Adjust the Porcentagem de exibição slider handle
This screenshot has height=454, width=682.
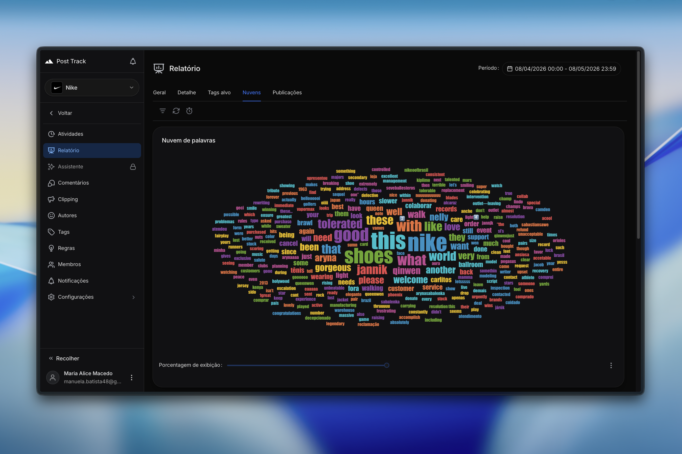click(x=387, y=365)
